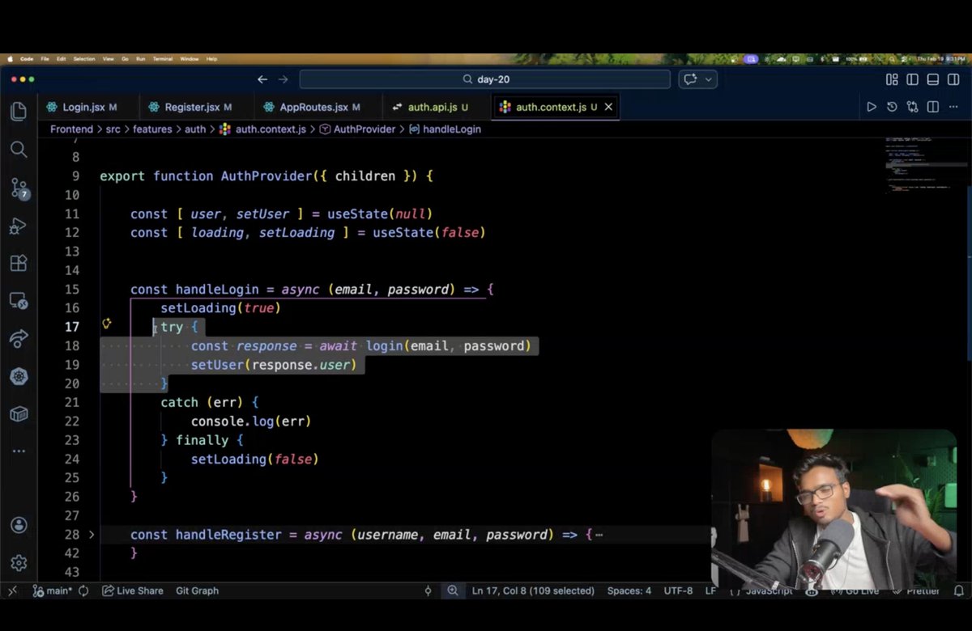
Task: Open the Accounts menu
Action: 18,525
